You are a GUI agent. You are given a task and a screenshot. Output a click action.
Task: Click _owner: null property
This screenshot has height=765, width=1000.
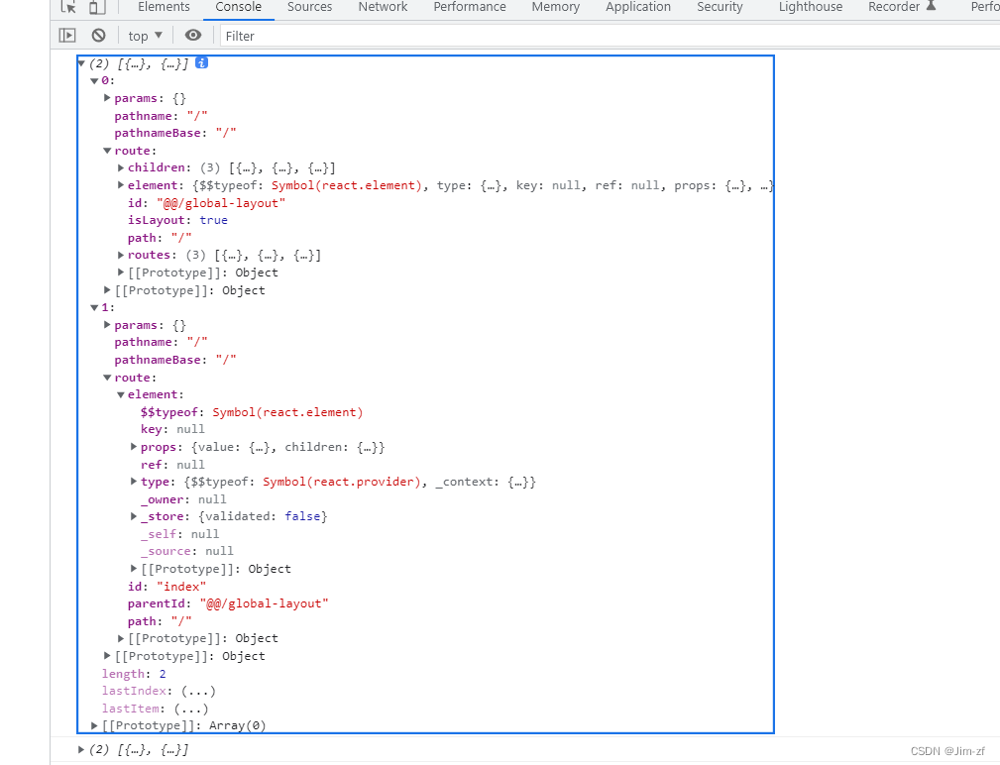point(183,499)
